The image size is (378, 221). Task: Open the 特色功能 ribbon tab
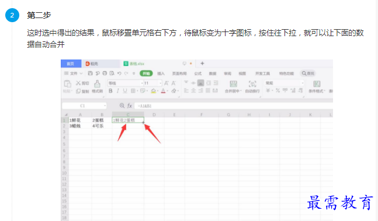[287, 73]
